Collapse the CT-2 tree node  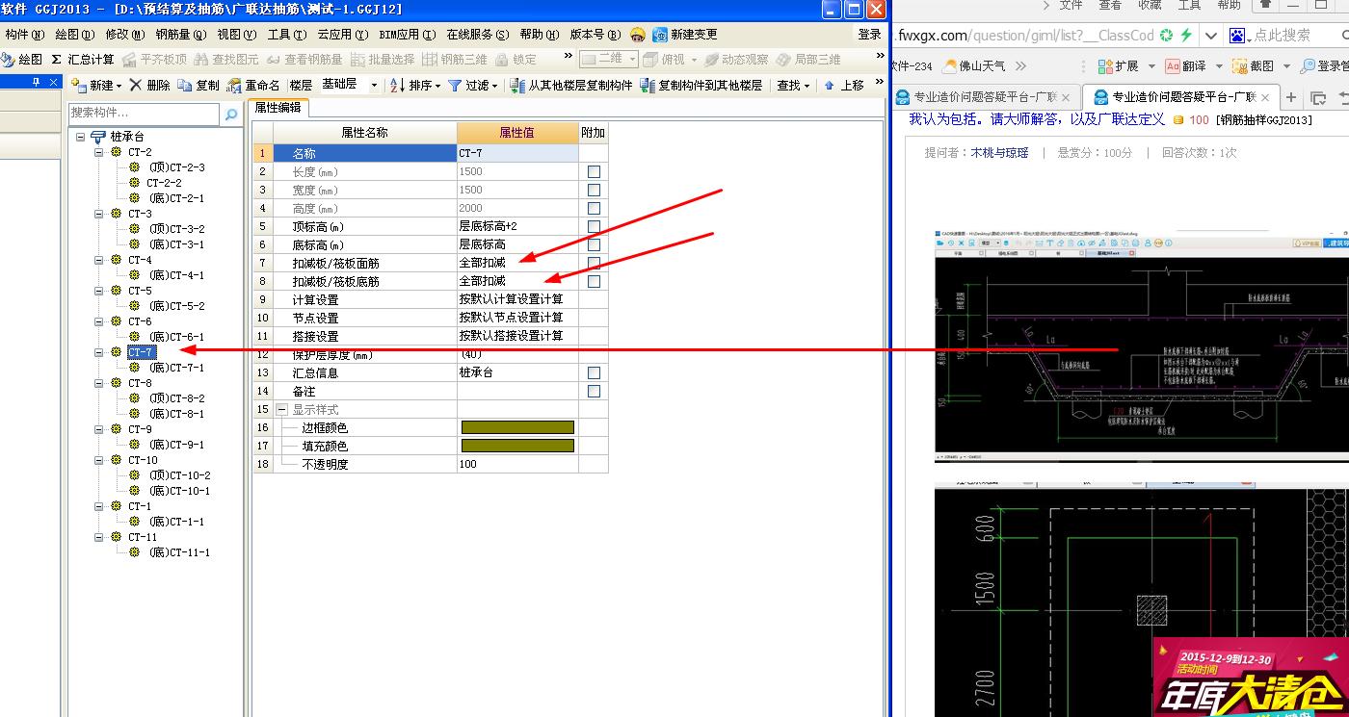click(98, 152)
